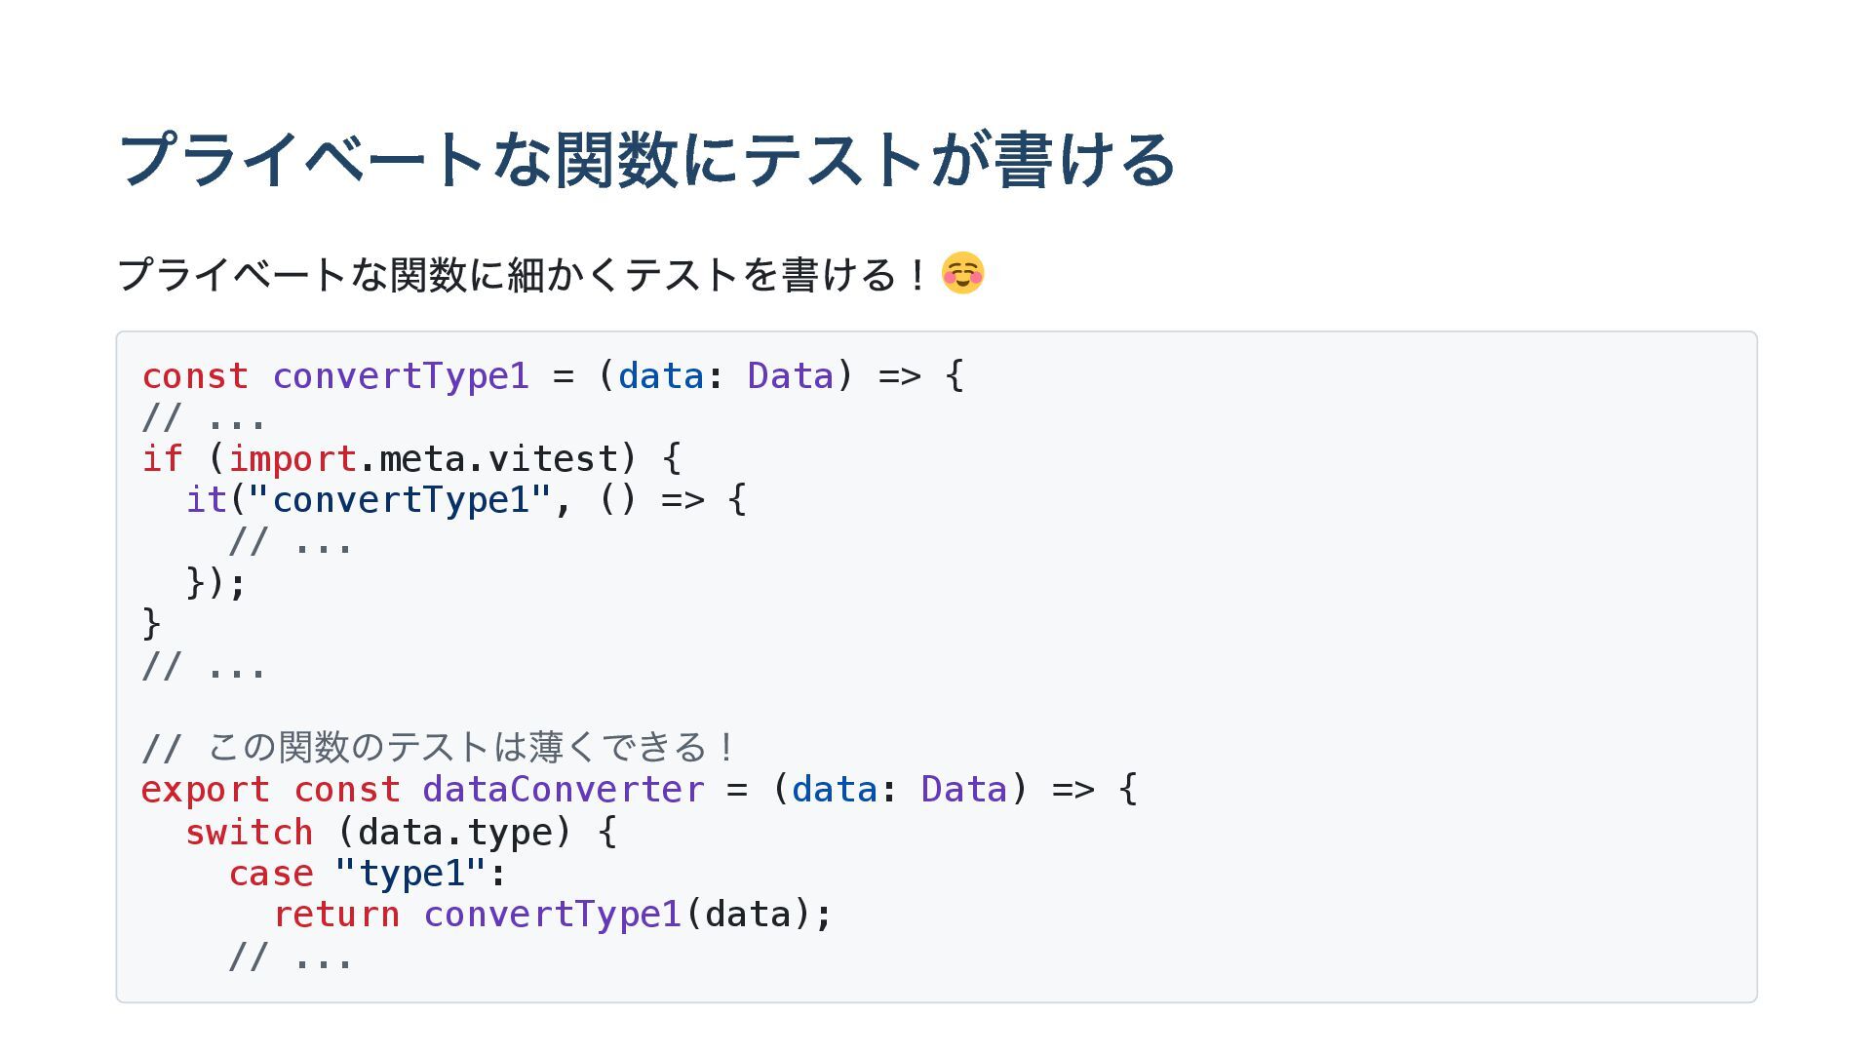The width and height of the screenshot is (1872, 1053).
Task: Click the "export" keyword in the code
Action: 205,790
